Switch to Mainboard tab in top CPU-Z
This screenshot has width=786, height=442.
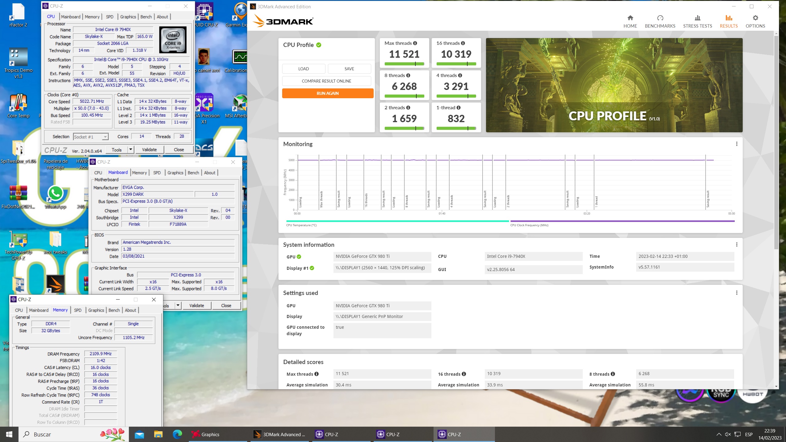pyautogui.click(x=71, y=17)
